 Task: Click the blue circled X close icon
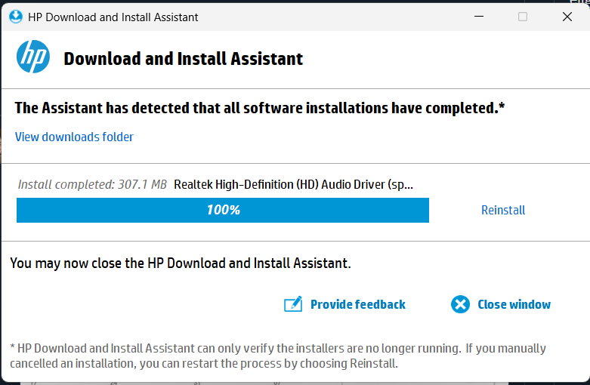[460, 304]
